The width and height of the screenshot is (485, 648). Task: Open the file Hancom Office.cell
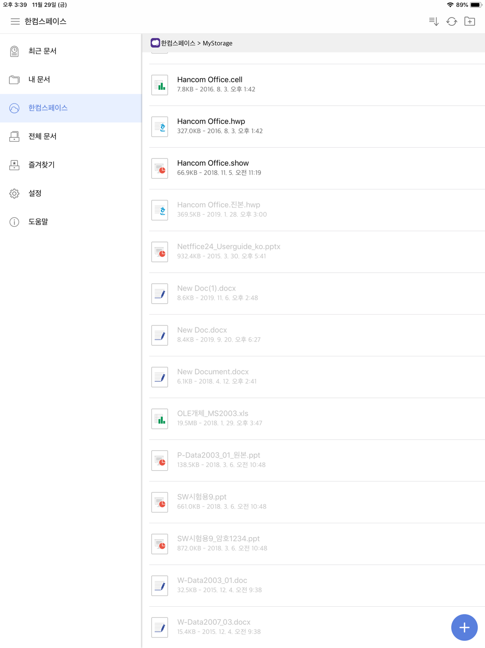coord(317,85)
